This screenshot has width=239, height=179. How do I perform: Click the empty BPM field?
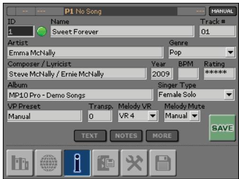click(188, 74)
